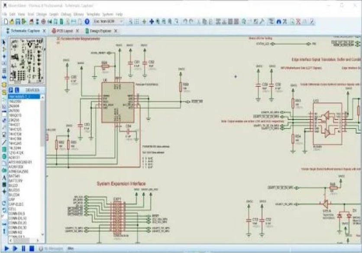This screenshot has height=253, width=362.
Task: Click the Open Project folder icon
Action: tap(12, 22)
